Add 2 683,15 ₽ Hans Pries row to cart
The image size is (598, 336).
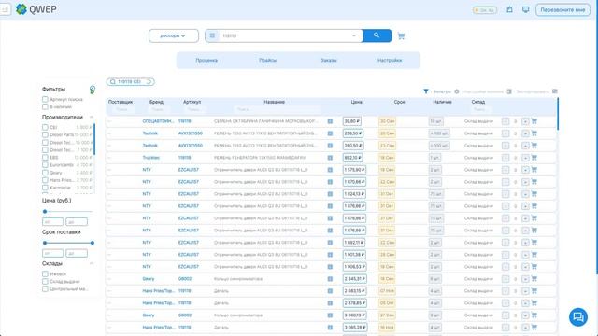coord(534,291)
